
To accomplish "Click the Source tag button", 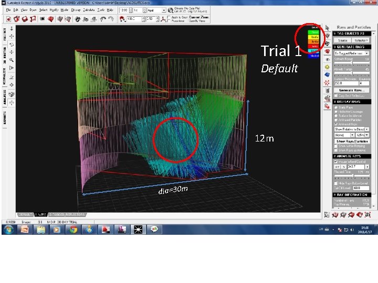I will pyautogui.click(x=342, y=40).
